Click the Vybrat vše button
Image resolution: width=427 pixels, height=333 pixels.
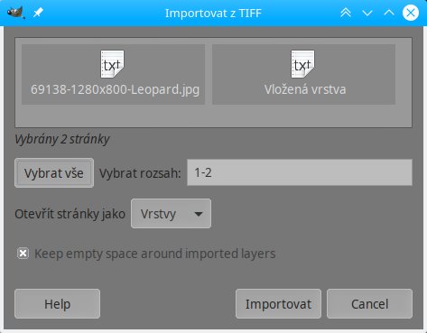pyautogui.click(x=54, y=173)
